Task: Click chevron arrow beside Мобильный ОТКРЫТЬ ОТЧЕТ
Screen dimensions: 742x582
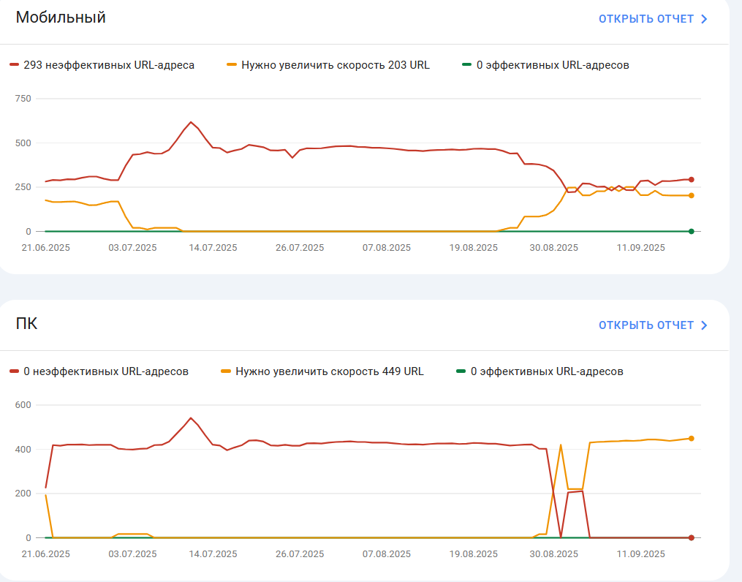Action: click(x=704, y=19)
